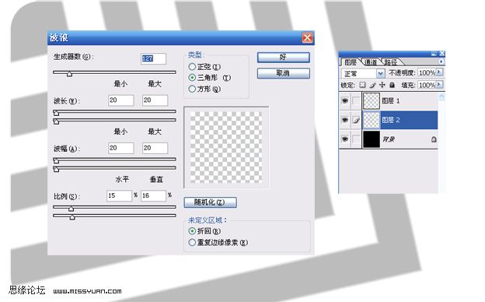Image resolution: width=485 pixels, height=302 pixels.
Task: Click the 波幅 maximum value field
Action: [155, 148]
